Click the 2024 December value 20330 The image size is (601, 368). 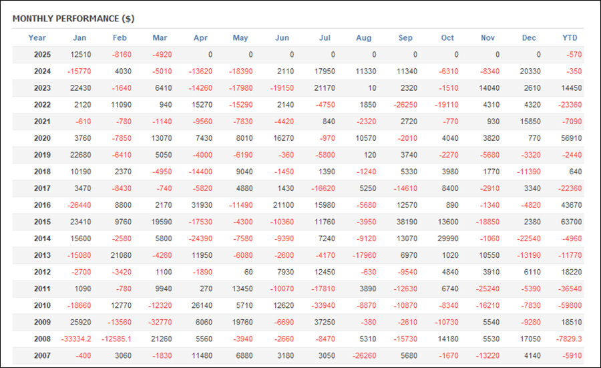pos(530,71)
